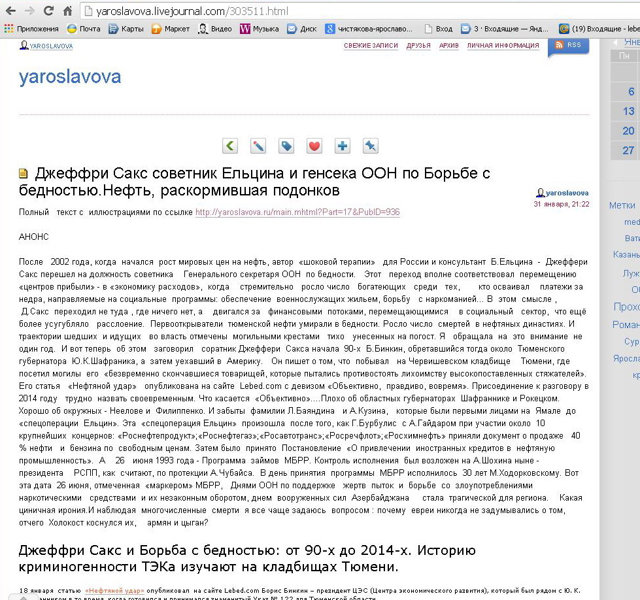Screen dimensions: 640x600
Task: Click the Яросла tag in sidebar
Action: coord(626,358)
